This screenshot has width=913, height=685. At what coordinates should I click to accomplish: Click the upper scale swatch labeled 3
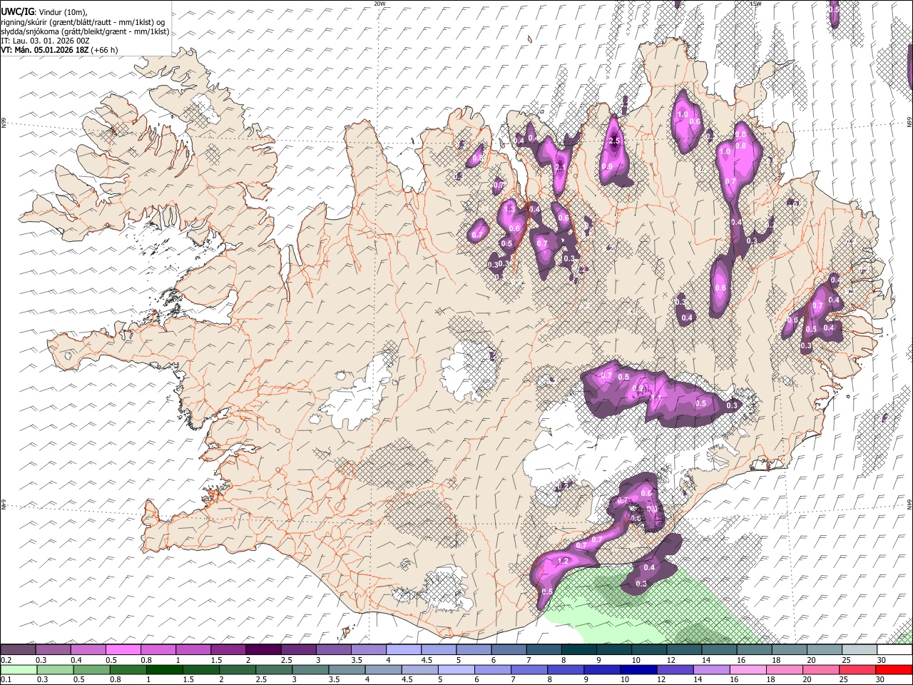coord(332,650)
